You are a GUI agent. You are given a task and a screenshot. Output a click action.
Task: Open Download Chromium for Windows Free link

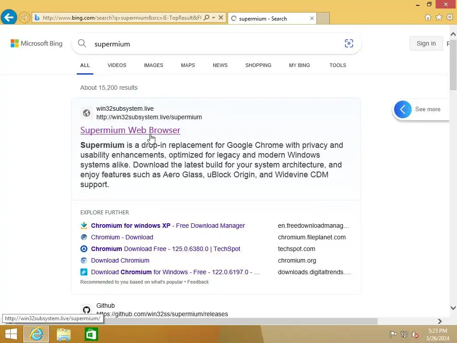pyautogui.click(x=175, y=272)
